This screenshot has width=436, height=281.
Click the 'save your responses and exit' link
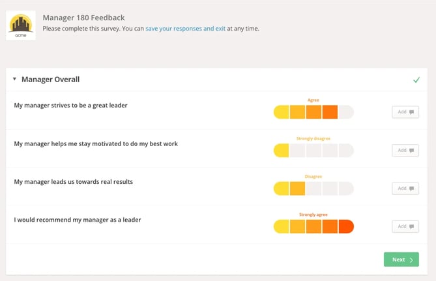185,29
